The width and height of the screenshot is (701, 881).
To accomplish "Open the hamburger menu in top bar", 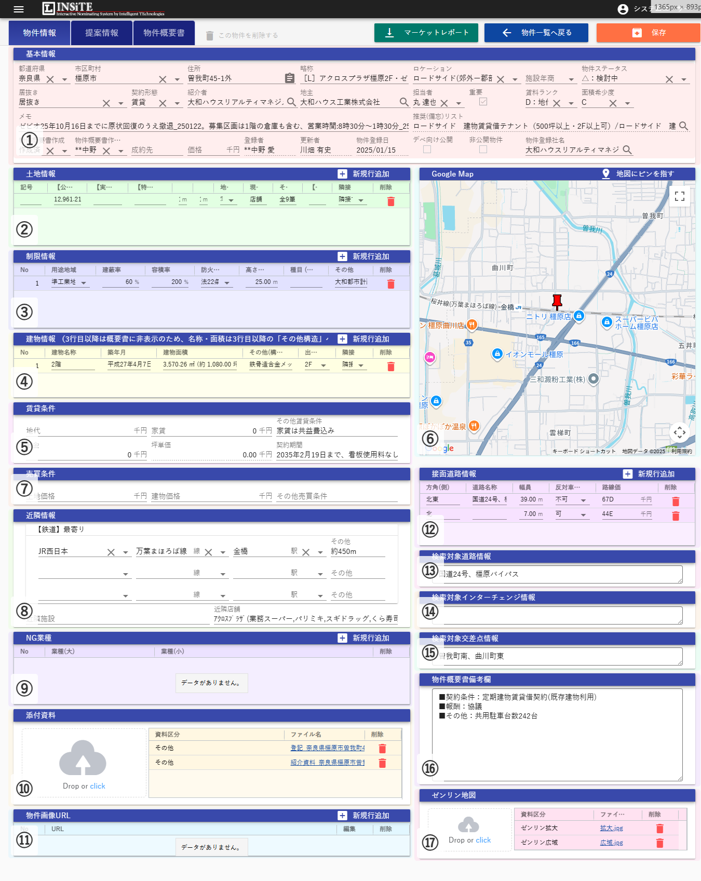I will coord(19,9).
